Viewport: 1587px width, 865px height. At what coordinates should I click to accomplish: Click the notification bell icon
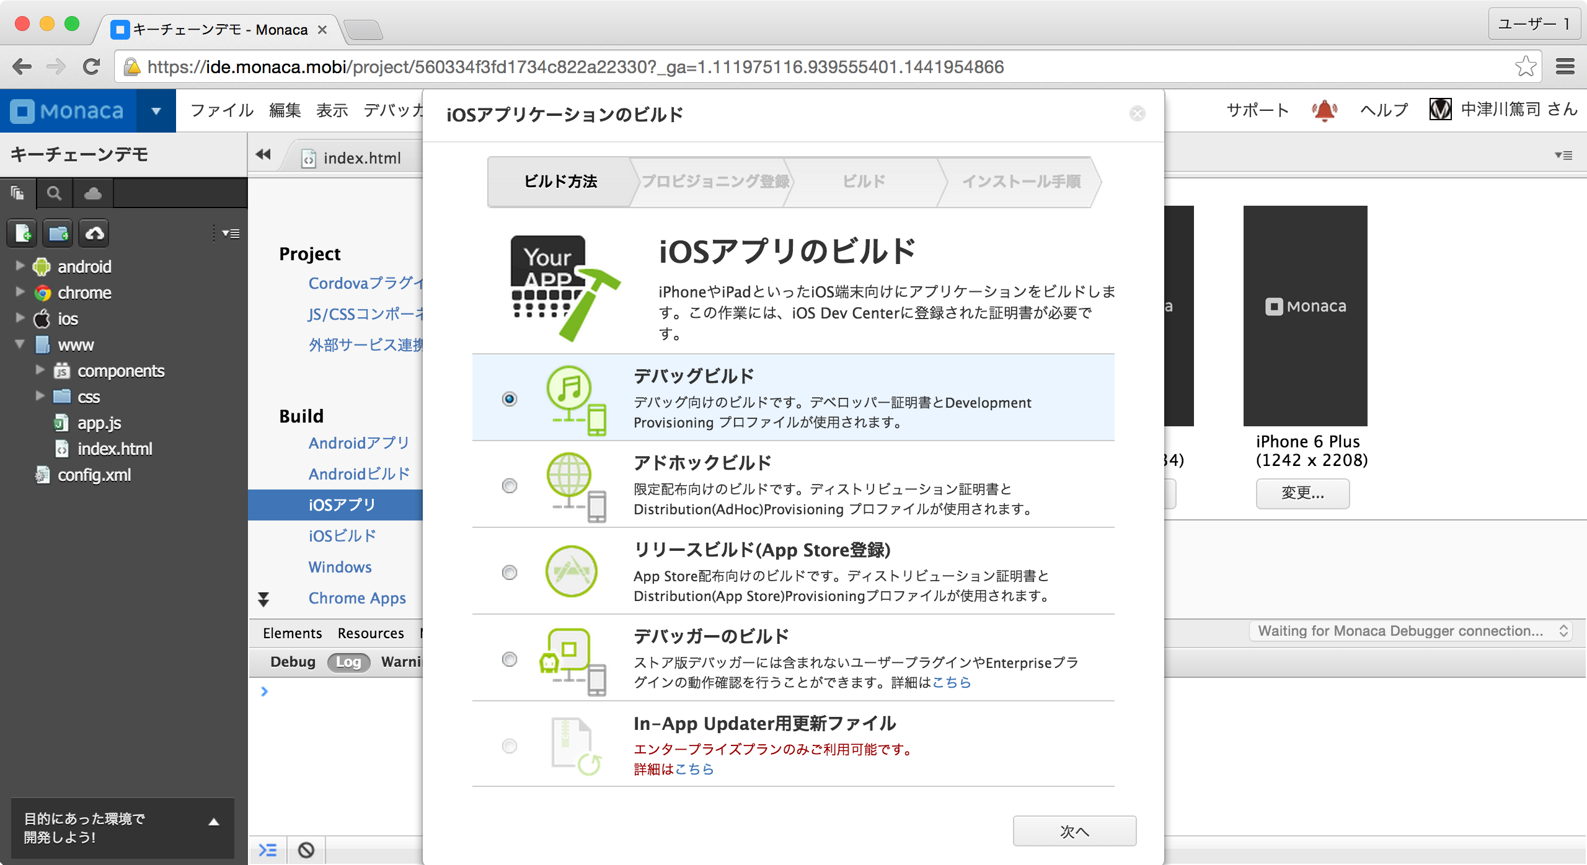click(x=1324, y=110)
